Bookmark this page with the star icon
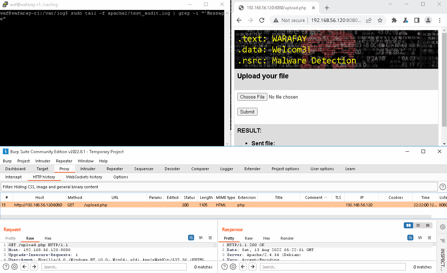 [380, 20]
